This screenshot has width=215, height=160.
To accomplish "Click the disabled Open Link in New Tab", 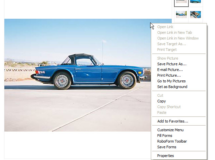I will tap(174, 32).
